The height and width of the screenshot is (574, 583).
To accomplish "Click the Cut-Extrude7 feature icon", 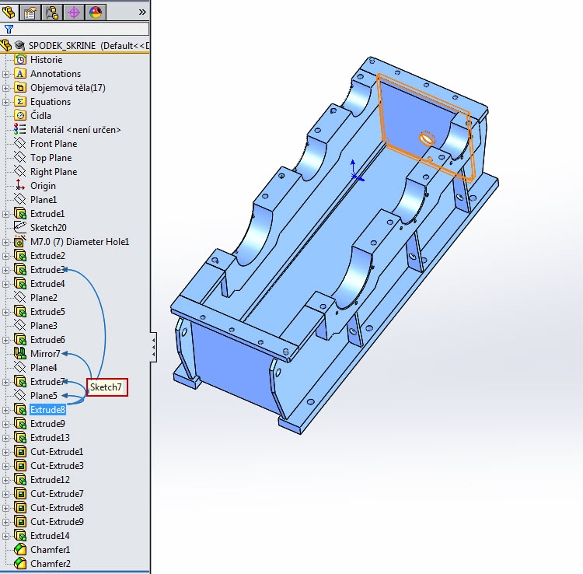I will [x=20, y=494].
